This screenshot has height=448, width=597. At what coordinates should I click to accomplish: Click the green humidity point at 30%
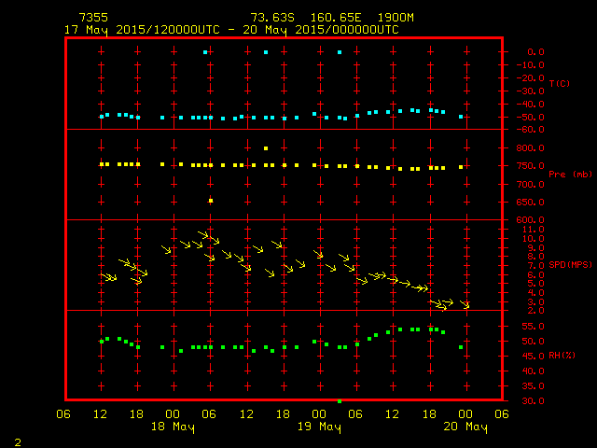[x=340, y=400]
